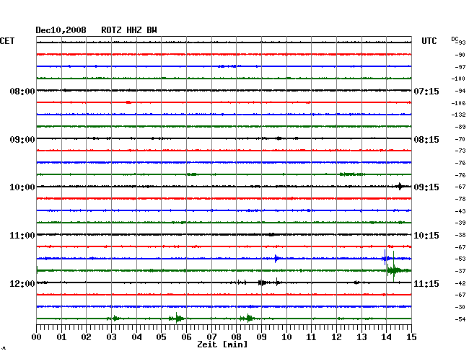Viewport: 469px width, 356px height.
Task: Click the 14 minute tick label
Action: click(386, 337)
